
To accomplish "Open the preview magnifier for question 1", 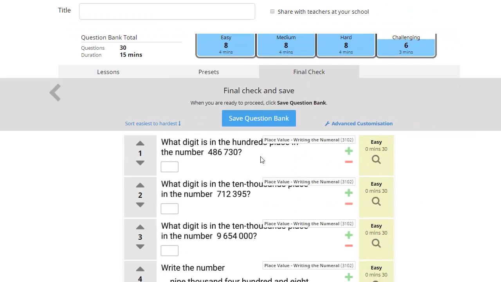I will pyautogui.click(x=376, y=159).
